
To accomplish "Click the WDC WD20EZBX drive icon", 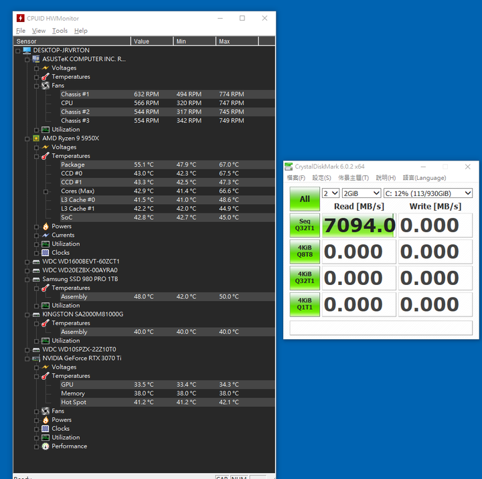I will point(36,271).
